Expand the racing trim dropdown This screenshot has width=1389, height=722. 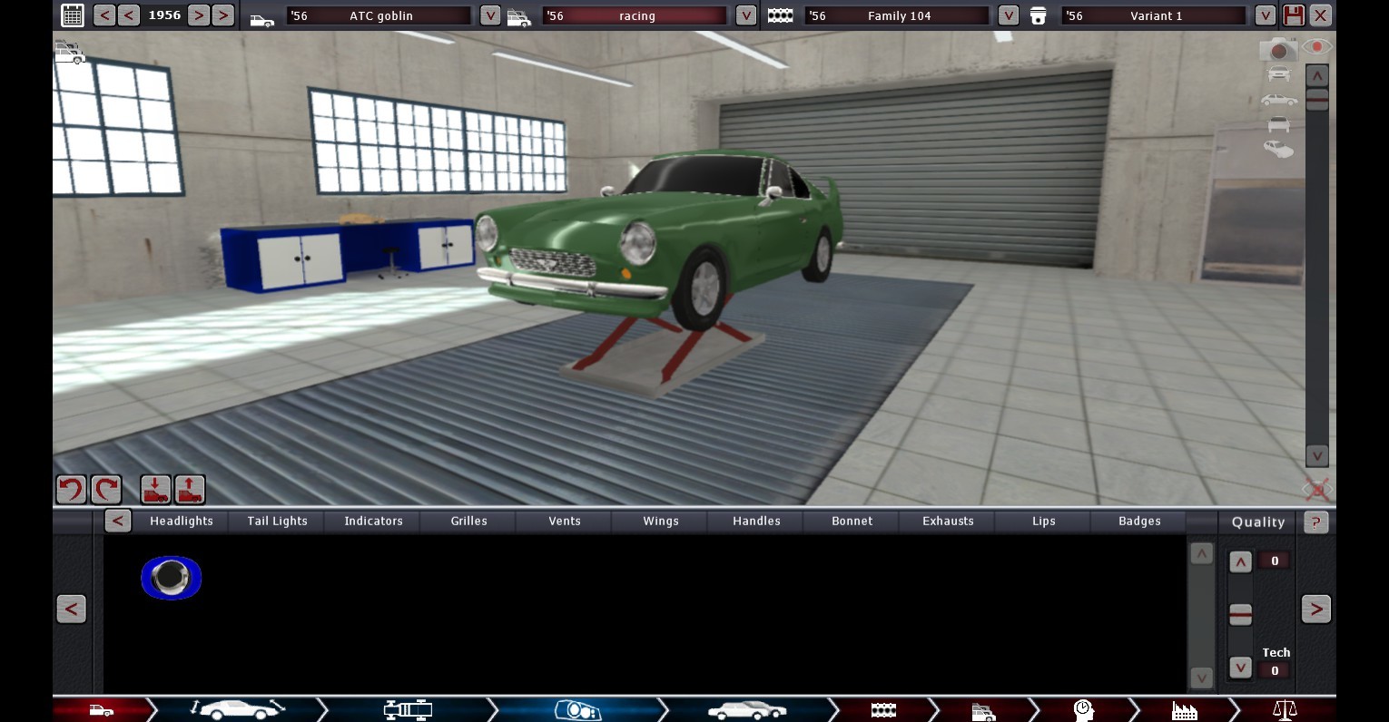click(x=745, y=15)
